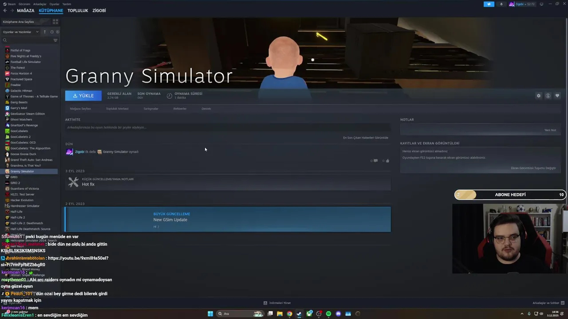Select Half-Life 2 in library

pos(17,218)
